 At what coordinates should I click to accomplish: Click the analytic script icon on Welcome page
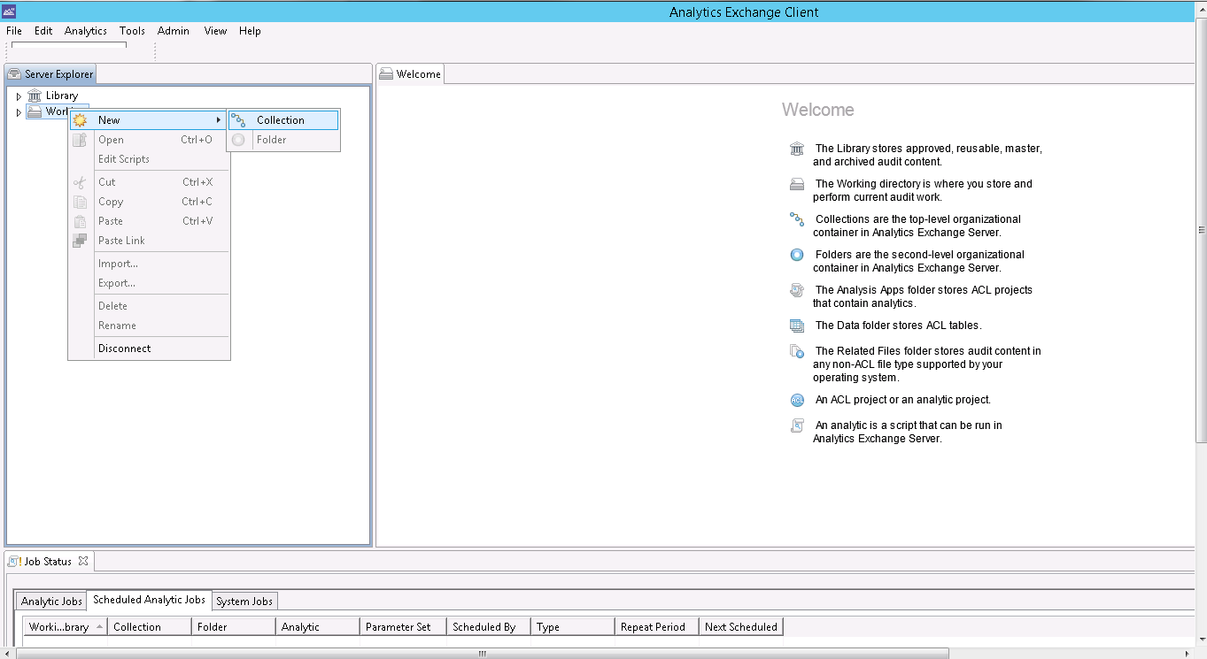click(797, 425)
